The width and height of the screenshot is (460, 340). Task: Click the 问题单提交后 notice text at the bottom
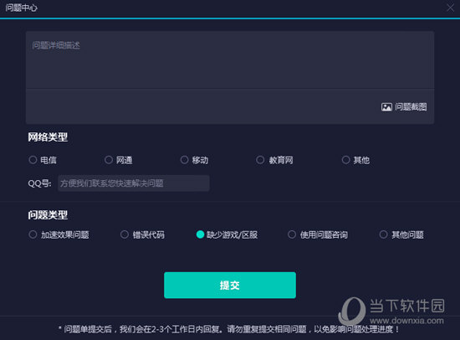tap(229, 329)
